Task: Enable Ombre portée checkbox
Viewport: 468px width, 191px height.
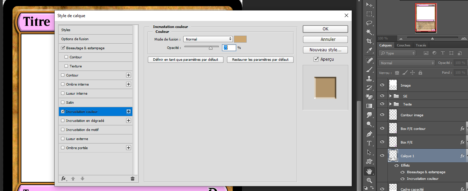Action: tap(63, 148)
